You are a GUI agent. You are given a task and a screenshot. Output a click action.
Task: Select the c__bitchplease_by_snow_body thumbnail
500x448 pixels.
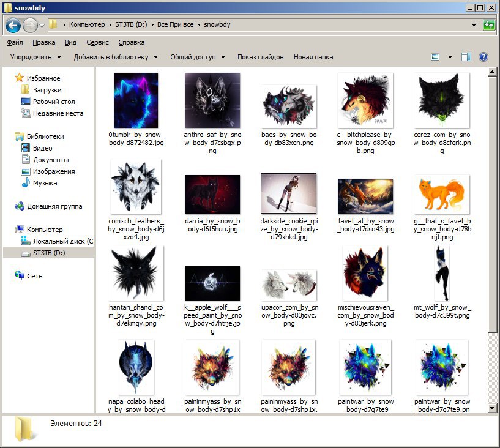click(x=365, y=100)
